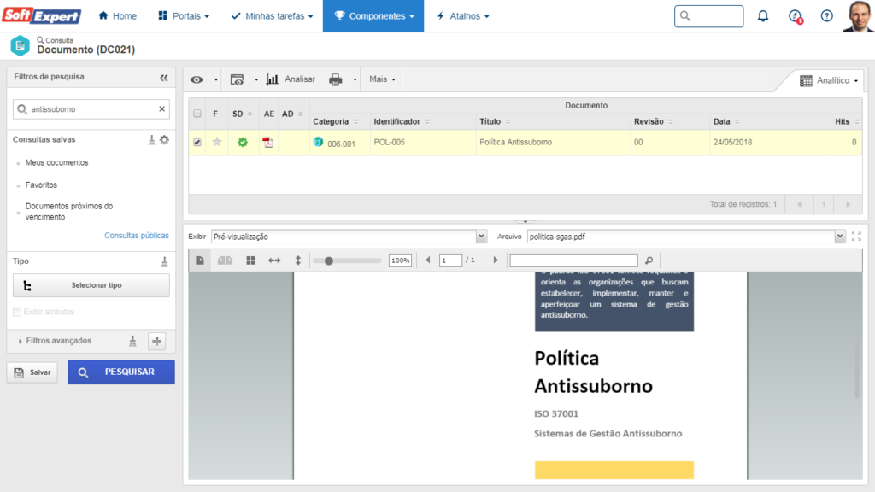Click the help question mark icon
This screenshot has width=875, height=492.
(826, 16)
